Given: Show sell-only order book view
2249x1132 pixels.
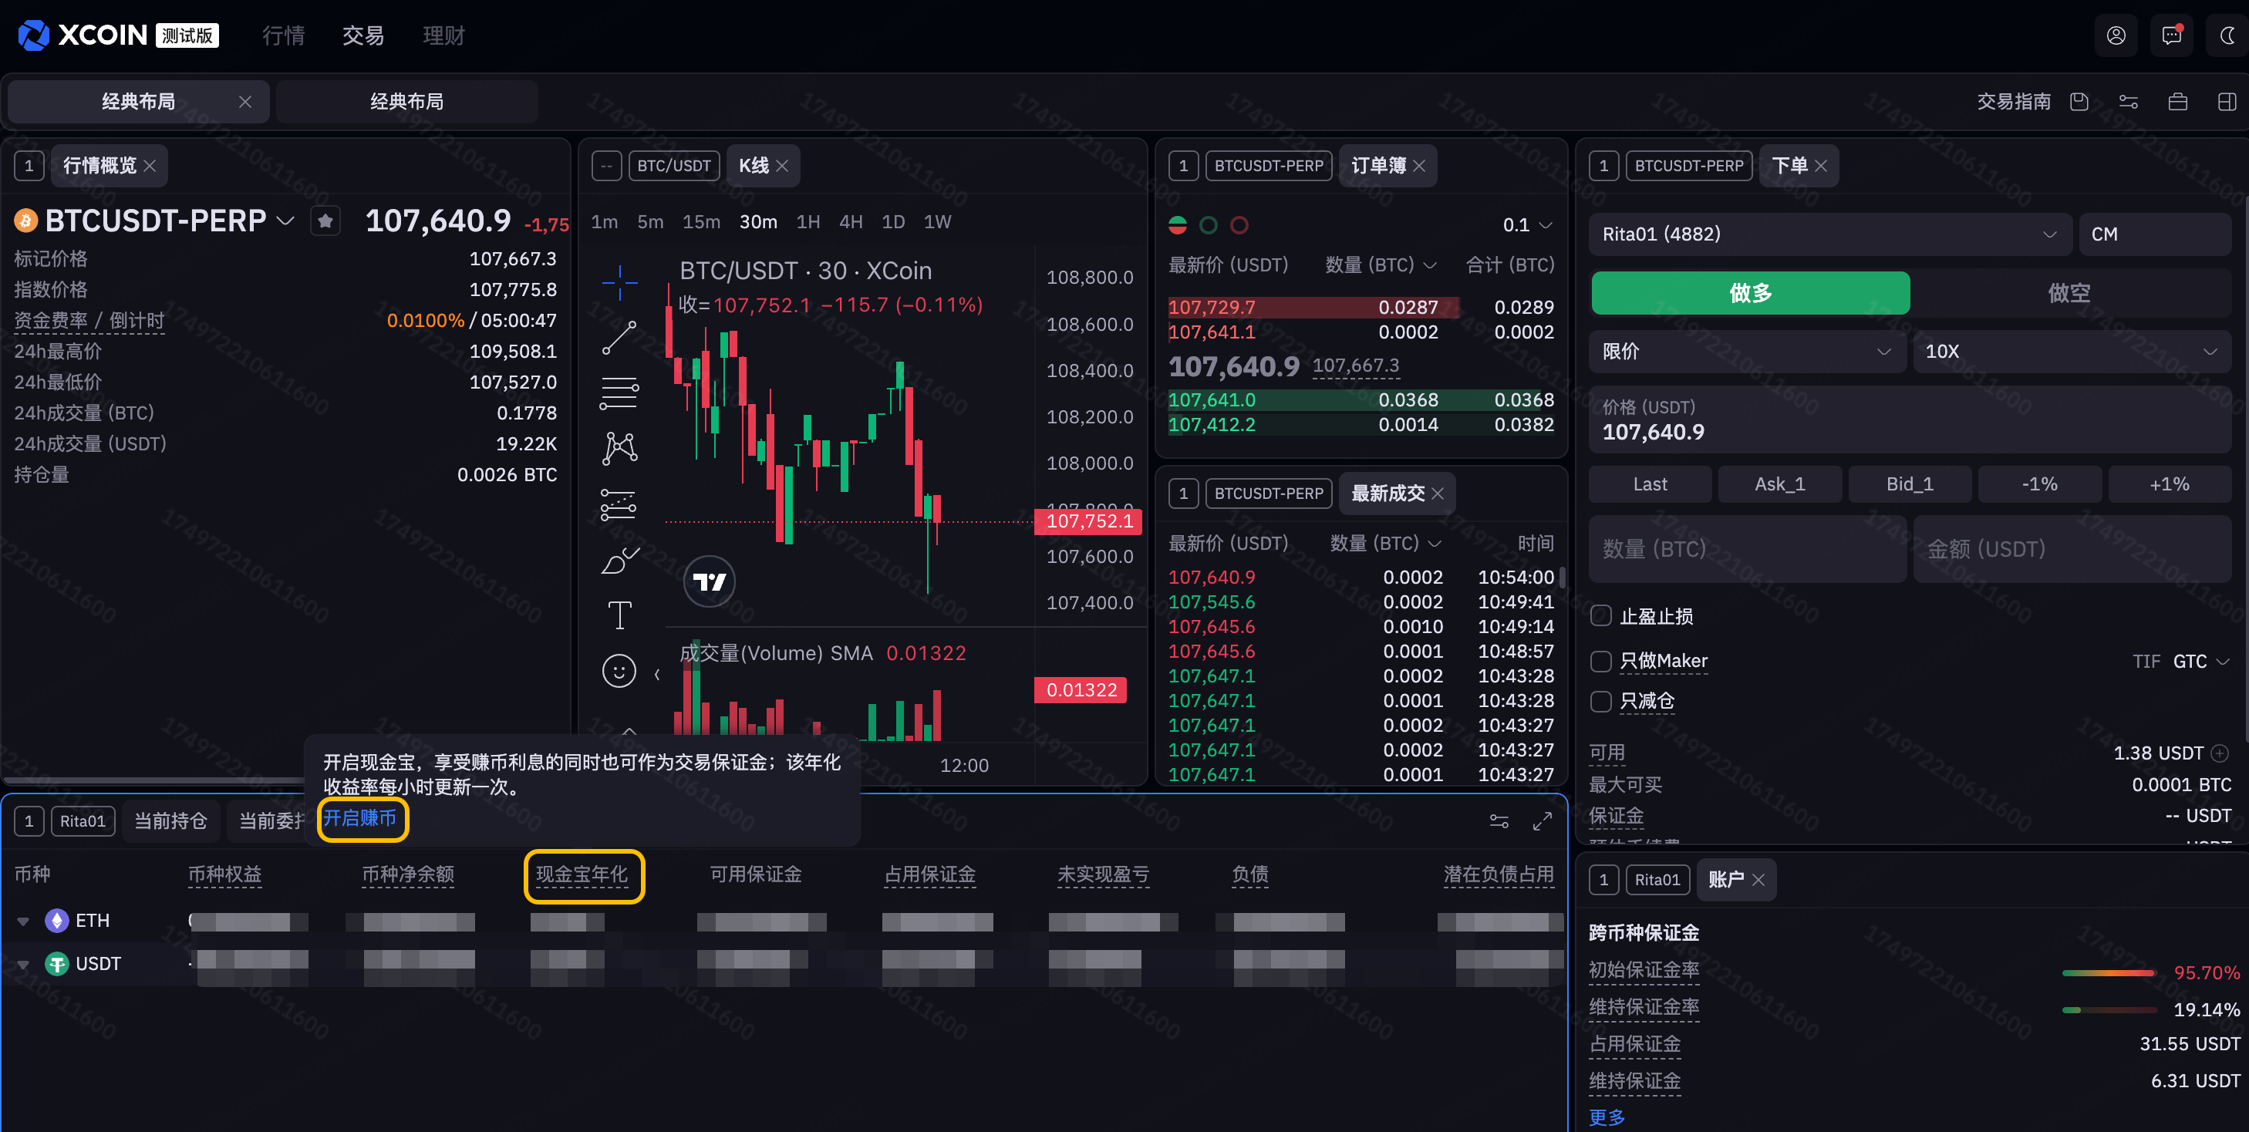Looking at the screenshot, I should [1239, 225].
